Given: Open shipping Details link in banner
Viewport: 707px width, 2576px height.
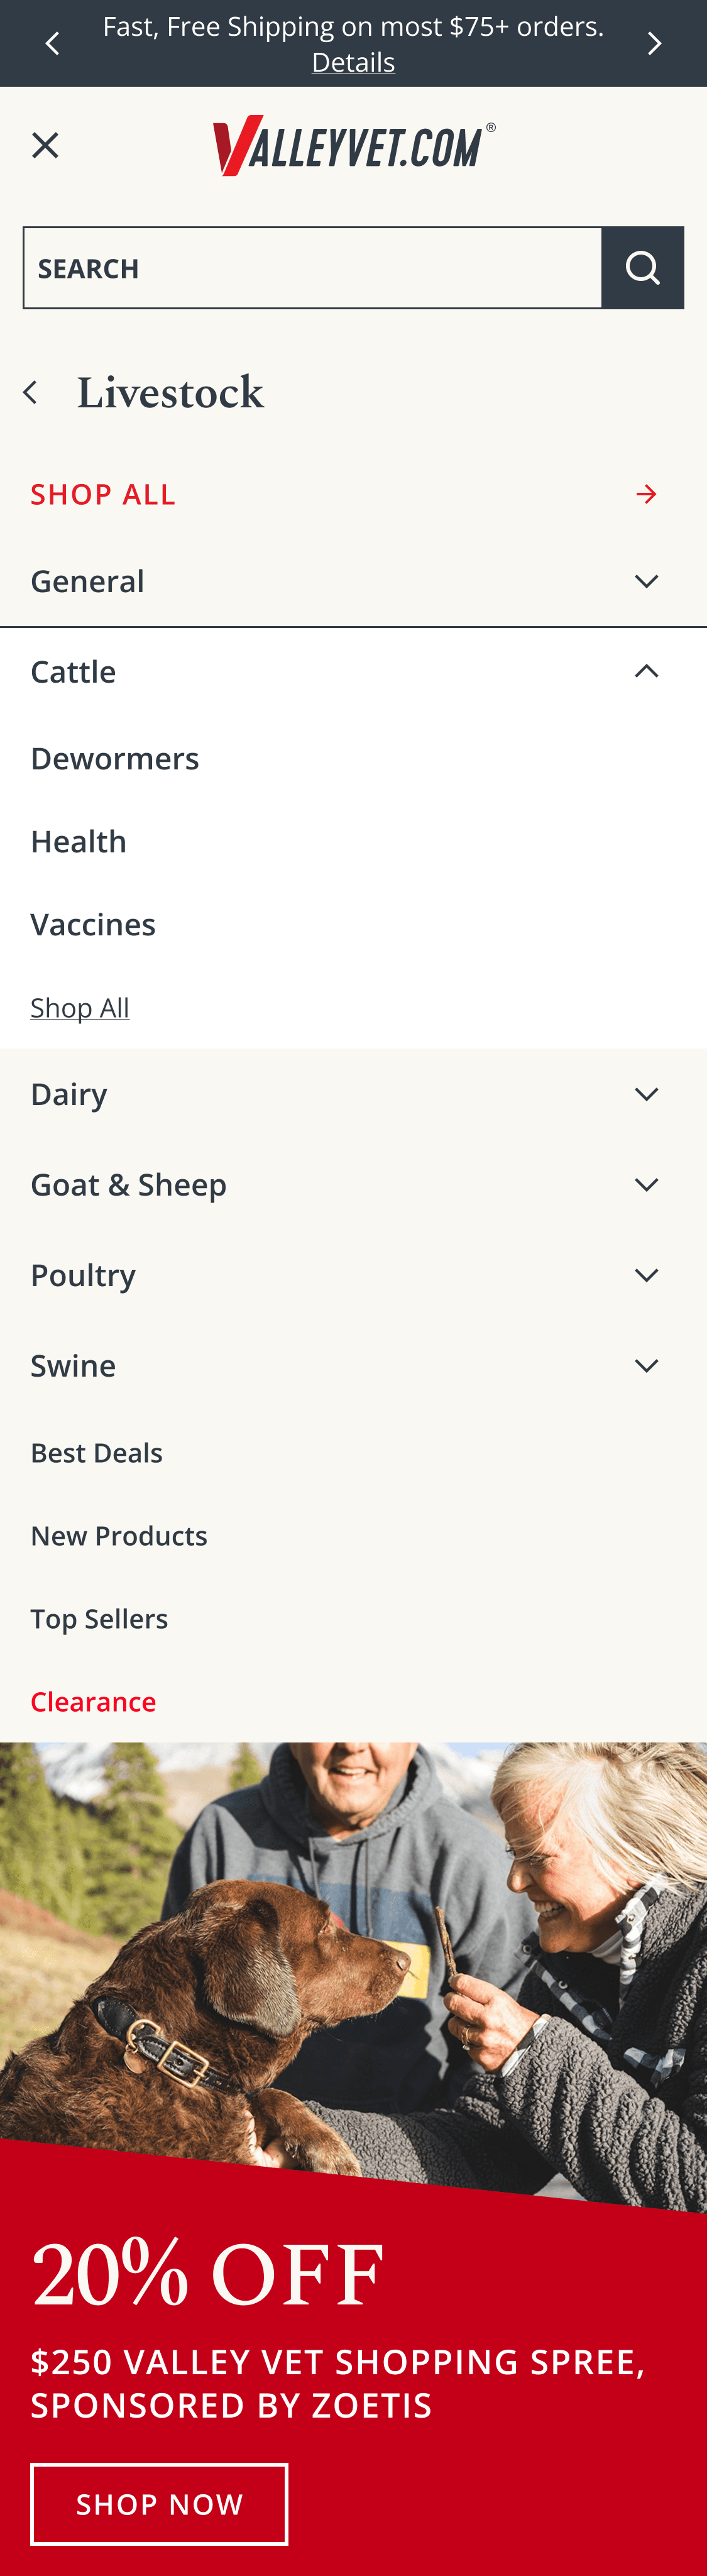Looking at the screenshot, I should (x=353, y=63).
